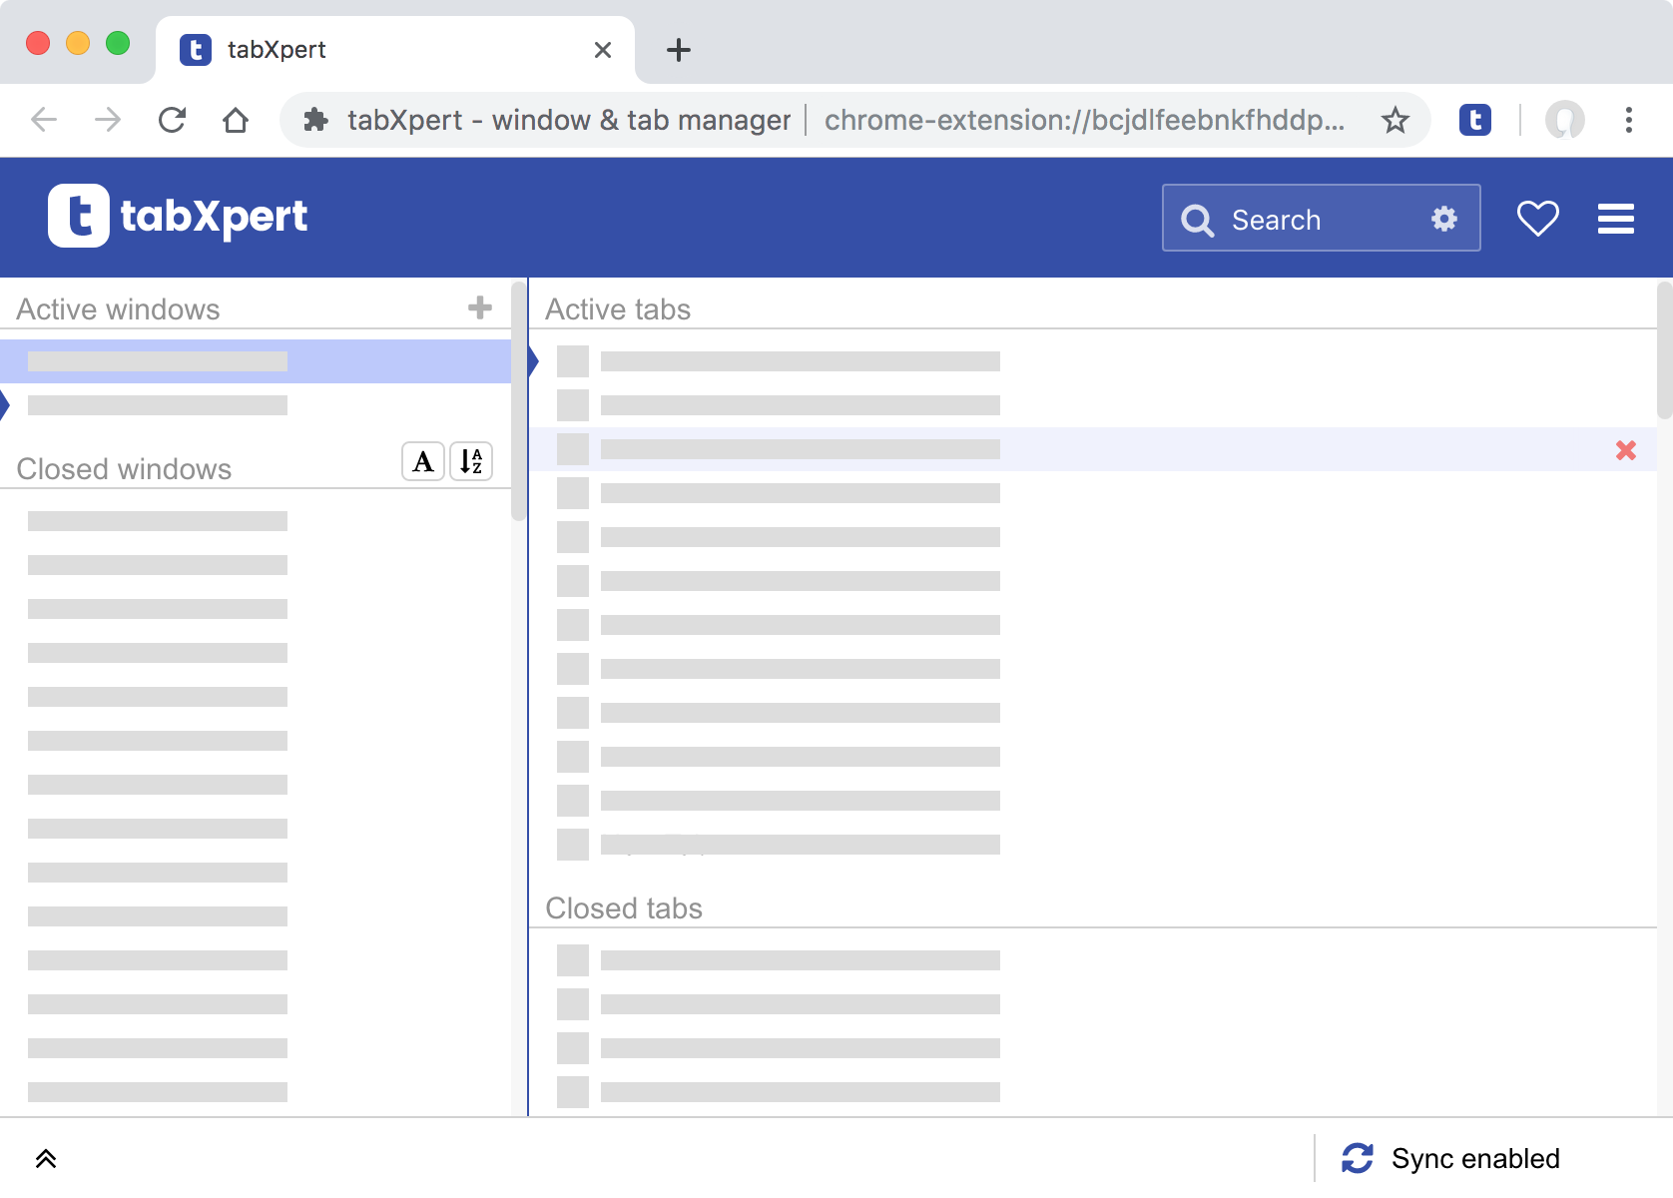The width and height of the screenshot is (1673, 1198).
Task: Select the tabXpert browser tab
Action: 395,50
